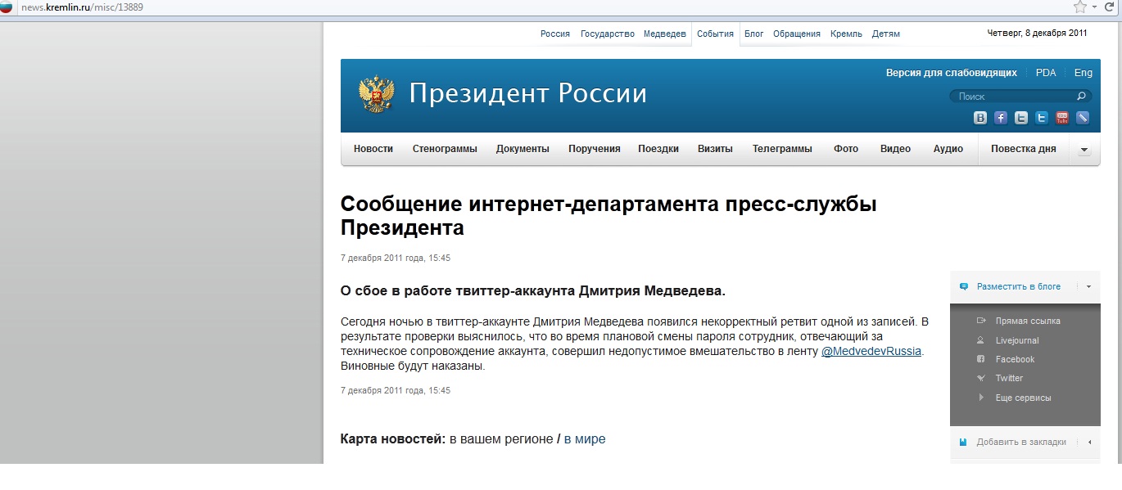
Task: Click the LiveJournal pencil icon in header
Action: click(1083, 118)
